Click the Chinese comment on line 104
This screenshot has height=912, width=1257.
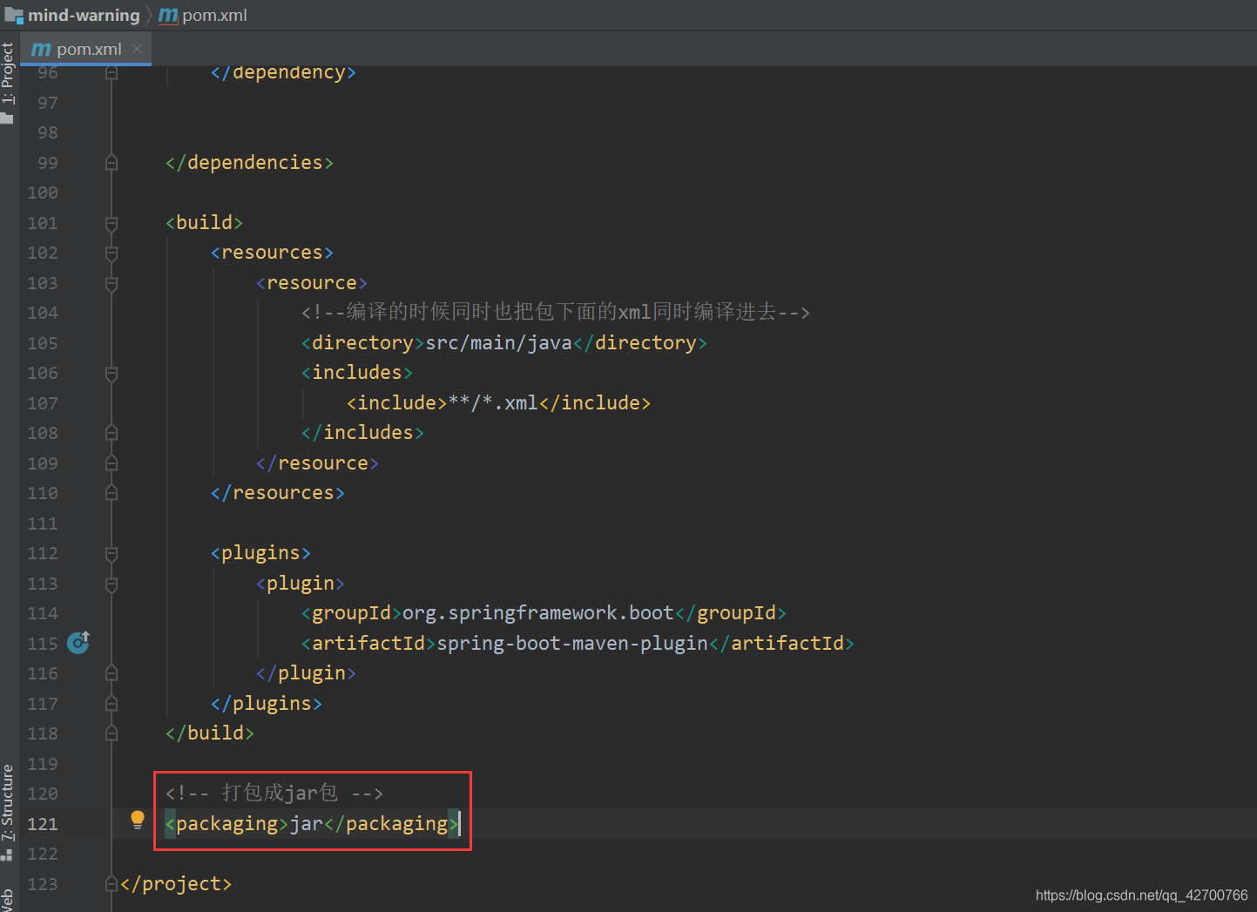pyautogui.click(x=556, y=312)
